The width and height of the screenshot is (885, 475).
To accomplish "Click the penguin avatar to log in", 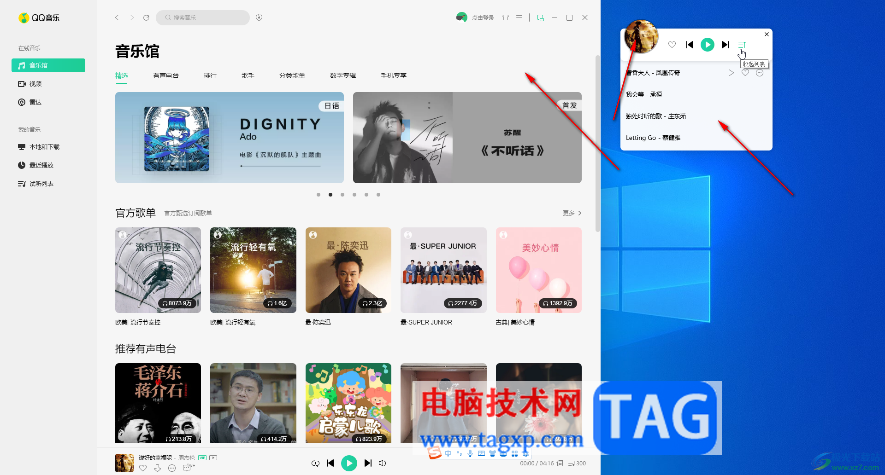I will tap(461, 17).
